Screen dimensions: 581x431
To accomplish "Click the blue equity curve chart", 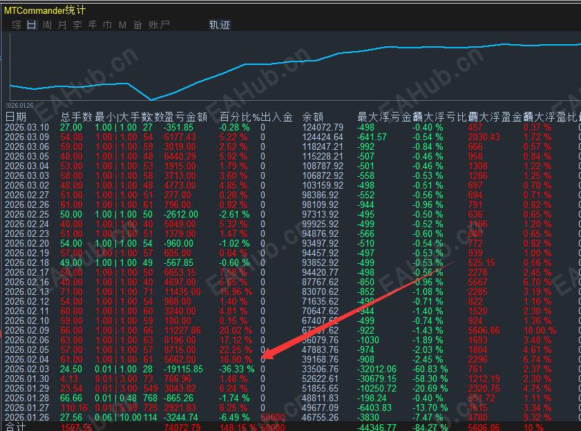I will tap(295, 66).
